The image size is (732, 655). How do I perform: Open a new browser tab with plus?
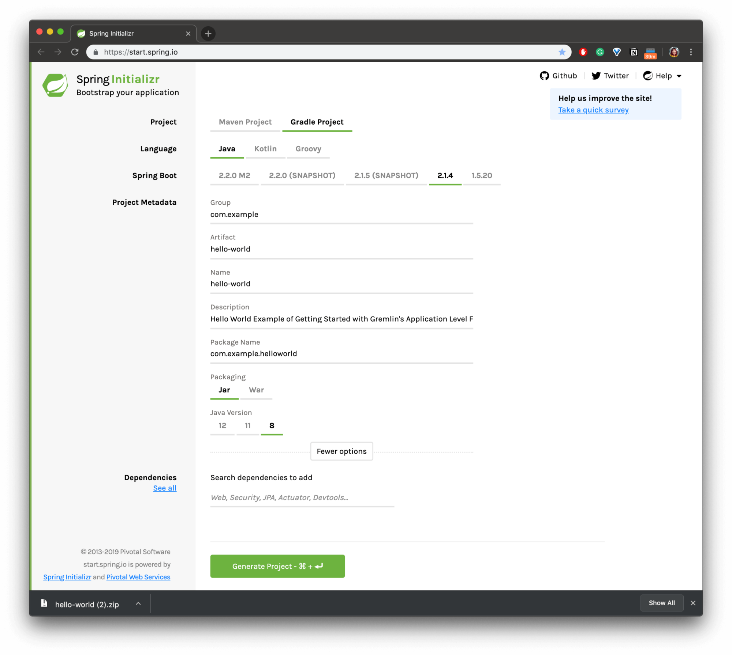(x=208, y=34)
